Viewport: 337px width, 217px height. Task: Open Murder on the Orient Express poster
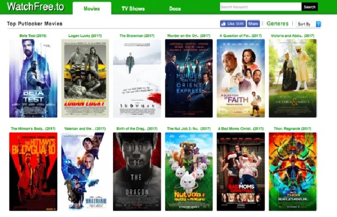coord(189,78)
